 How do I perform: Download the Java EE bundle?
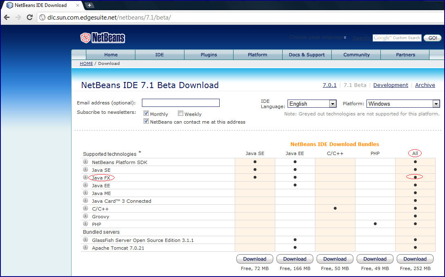[294, 259]
